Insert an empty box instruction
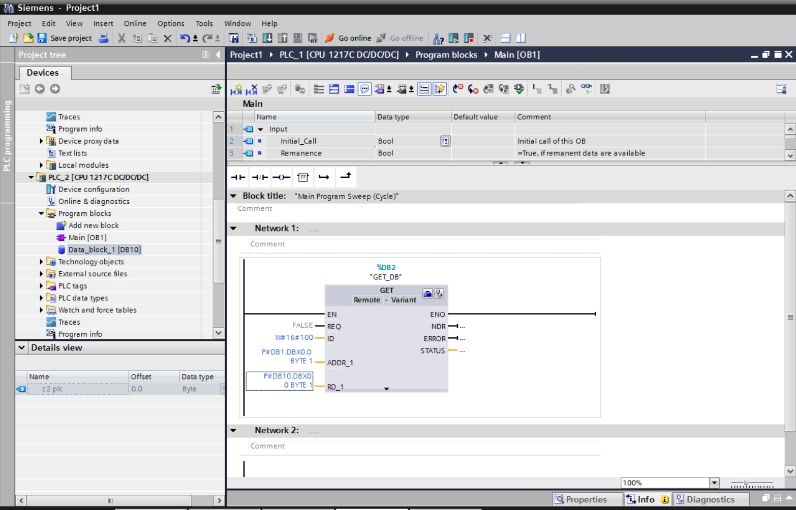This screenshot has width=796, height=510. coord(303,177)
